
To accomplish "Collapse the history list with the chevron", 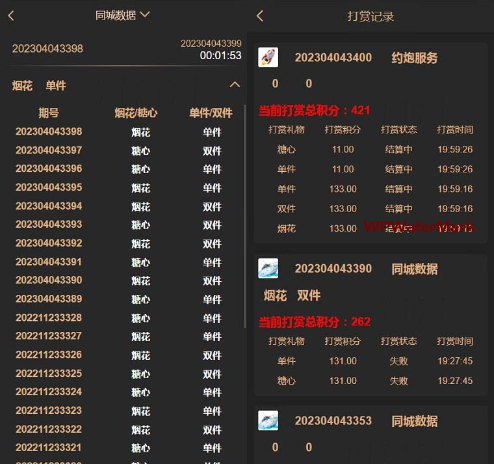I will pos(235,85).
